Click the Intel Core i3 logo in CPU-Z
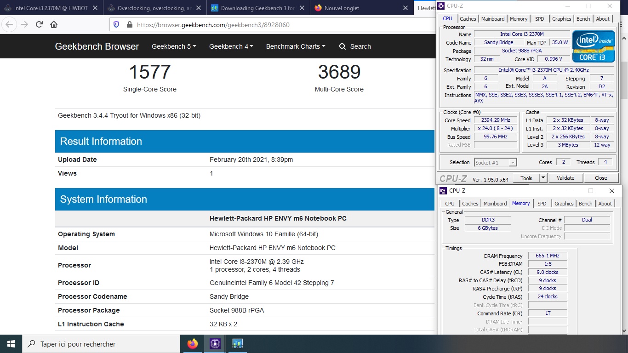Image resolution: width=628 pixels, height=353 pixels. pyautogui.click(x=594, y=46)
